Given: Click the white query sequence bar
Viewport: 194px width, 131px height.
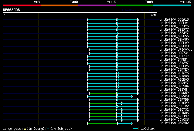Looking at the screenshot, I should coord(80,12).
